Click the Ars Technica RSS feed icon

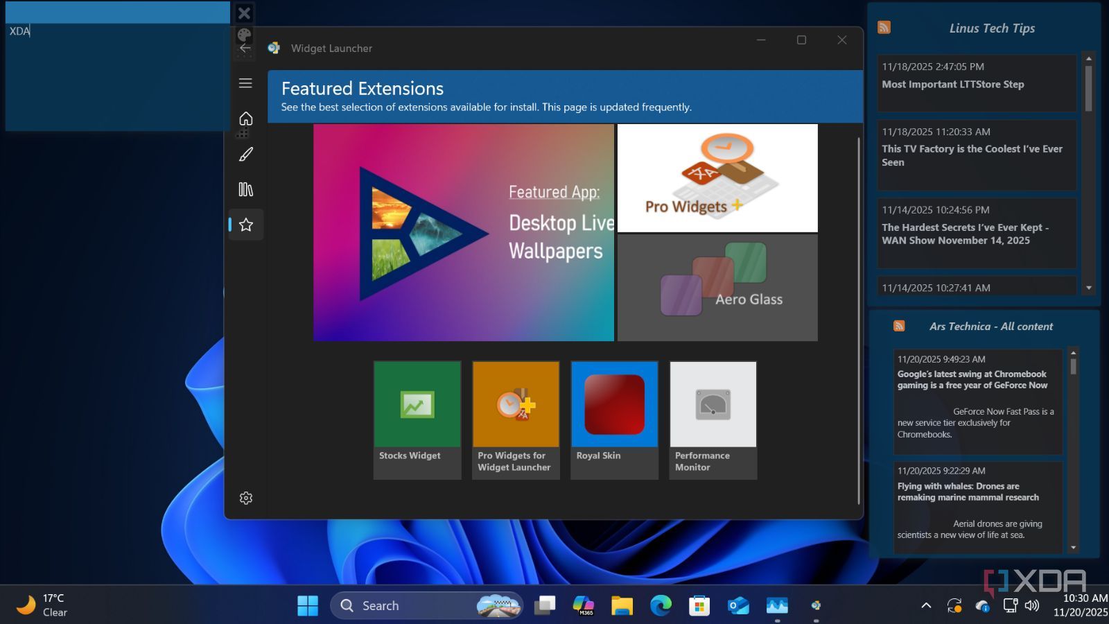tap(899, 326)
